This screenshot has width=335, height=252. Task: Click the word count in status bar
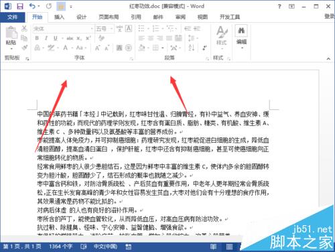[x=60, y=247]
